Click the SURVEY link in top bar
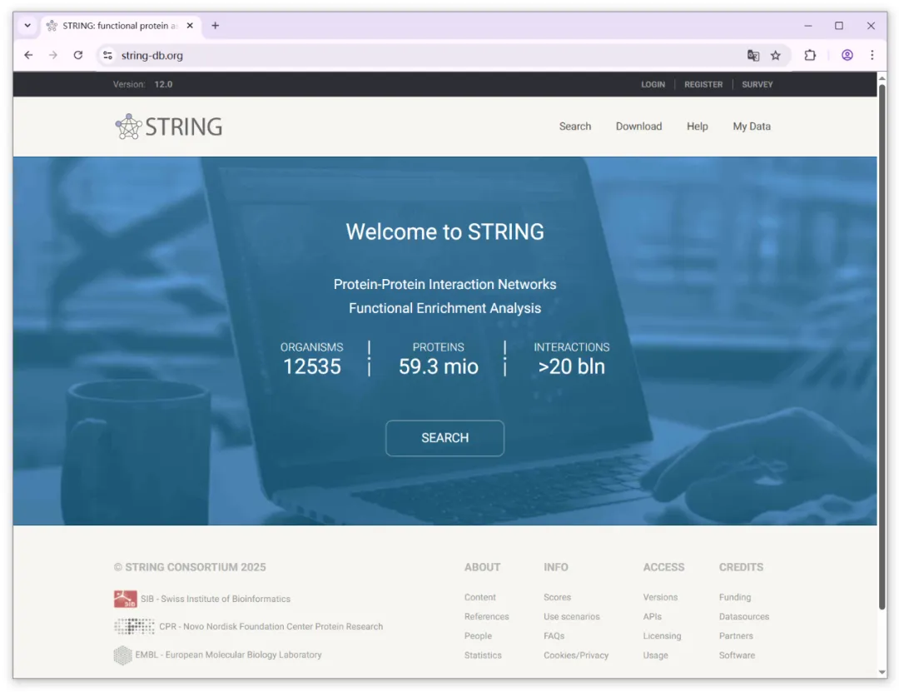Image resolution: width=899 pixels, height=692 pixels. [757, 84]
